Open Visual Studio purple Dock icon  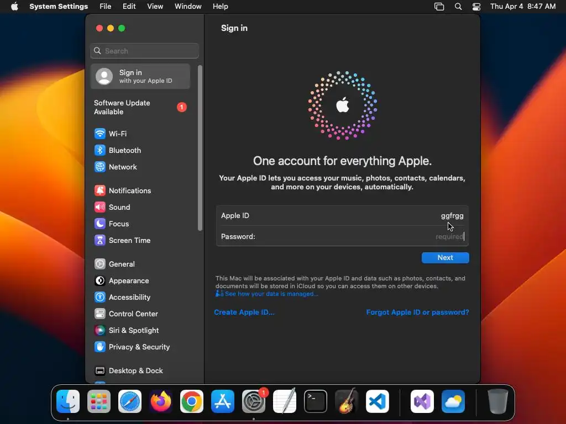point(422,401)
